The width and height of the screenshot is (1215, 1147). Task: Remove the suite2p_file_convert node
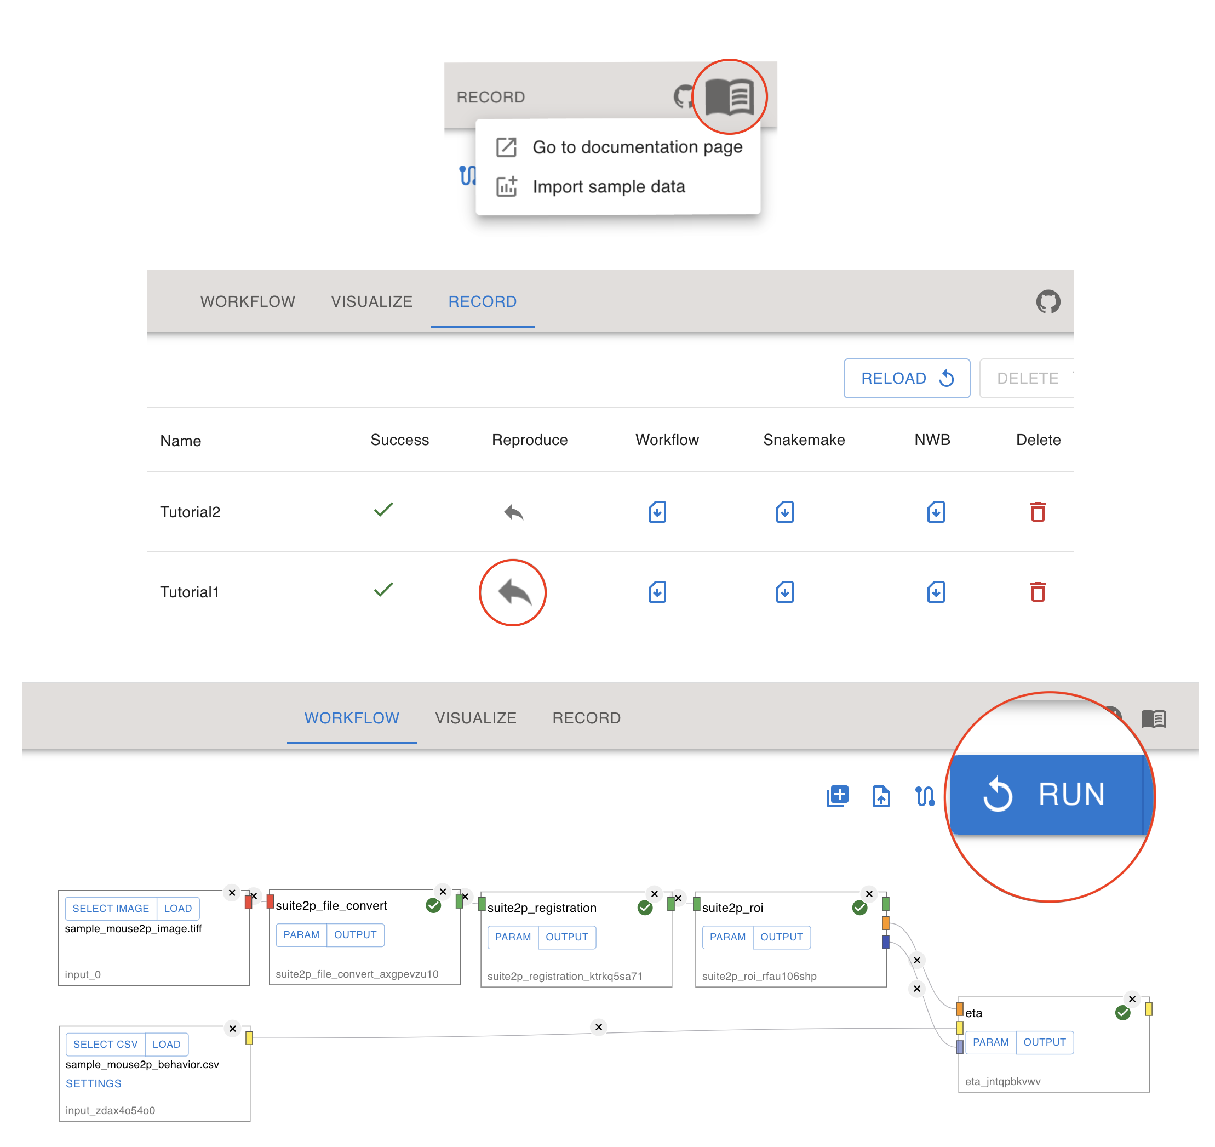[x=443, y=892]
